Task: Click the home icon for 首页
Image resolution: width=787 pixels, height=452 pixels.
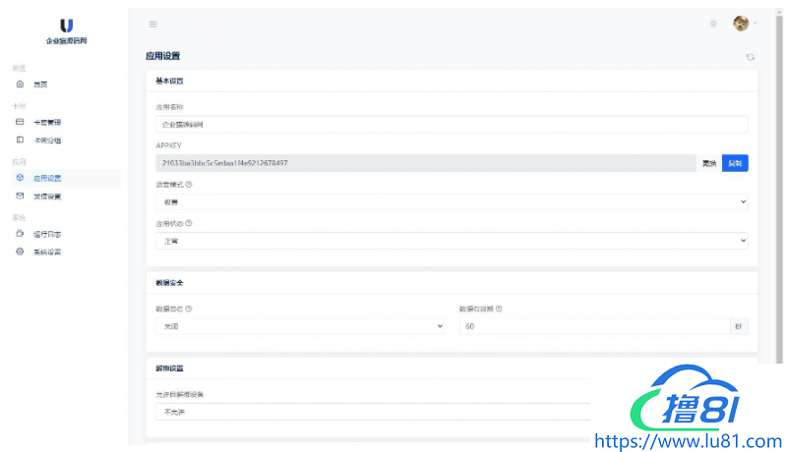Action: [x=20, y=85]
